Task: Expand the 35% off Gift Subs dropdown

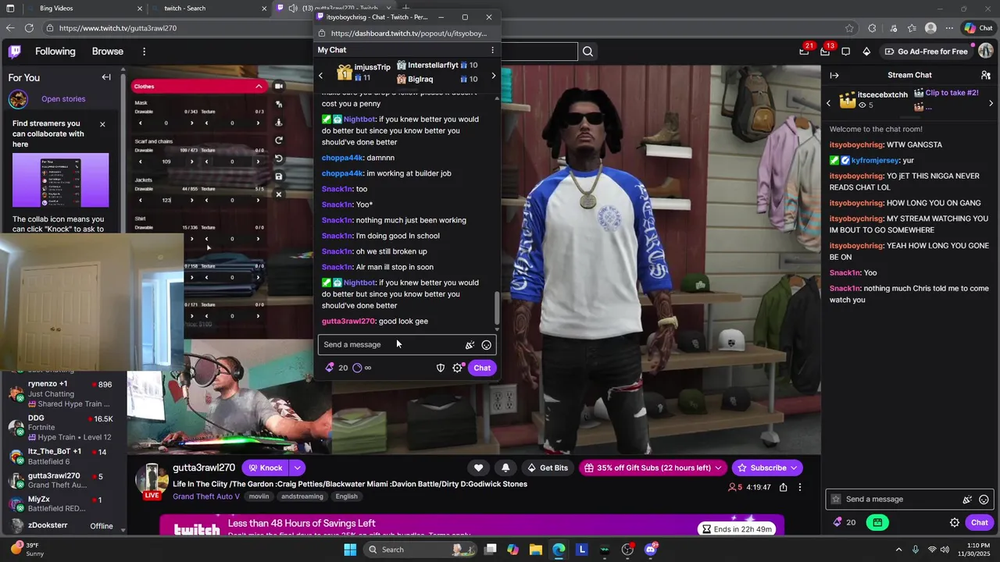Action: (x=718, y=468)
